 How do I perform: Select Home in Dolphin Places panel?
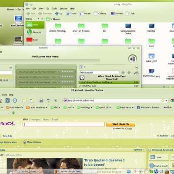35,25
